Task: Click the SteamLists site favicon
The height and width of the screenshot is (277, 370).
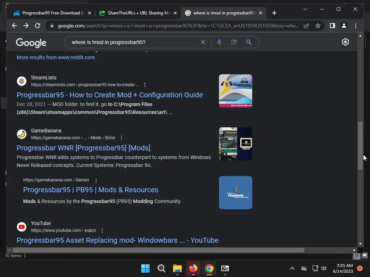Action: point(22,81)
